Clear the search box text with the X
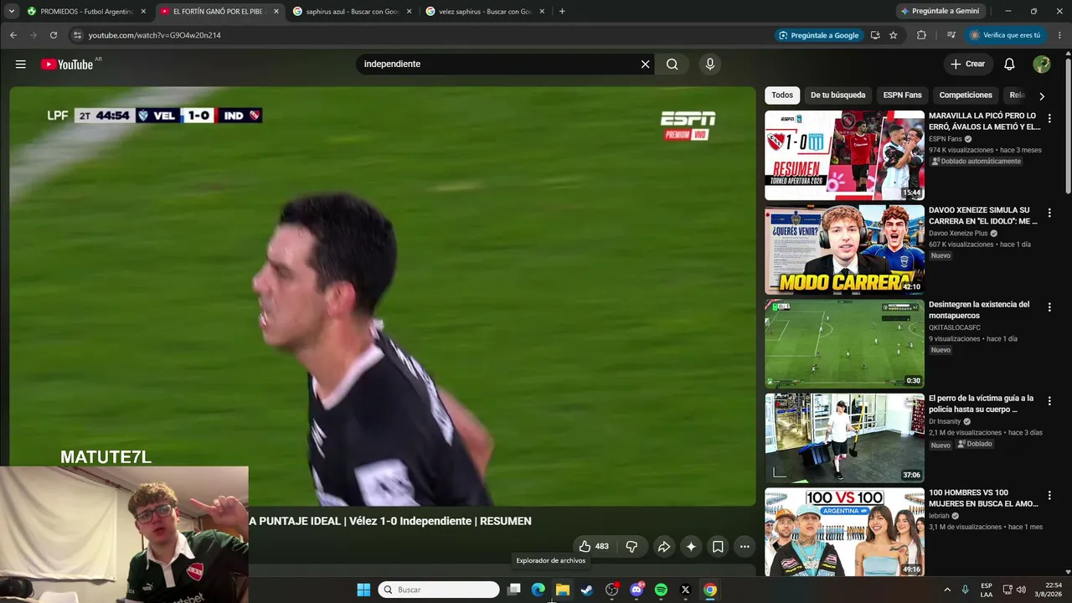This screenshot has width=1072, height=603. (x=645, y=64)
